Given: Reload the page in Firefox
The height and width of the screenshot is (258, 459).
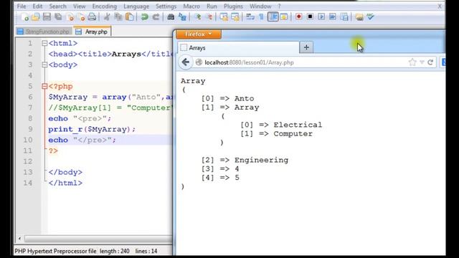Looking at the screenshot, I should coord(430,62).
